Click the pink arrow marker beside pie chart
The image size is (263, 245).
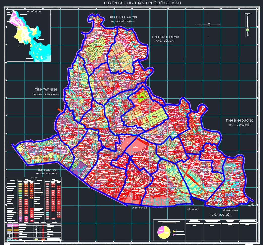(x=174, y=235)
